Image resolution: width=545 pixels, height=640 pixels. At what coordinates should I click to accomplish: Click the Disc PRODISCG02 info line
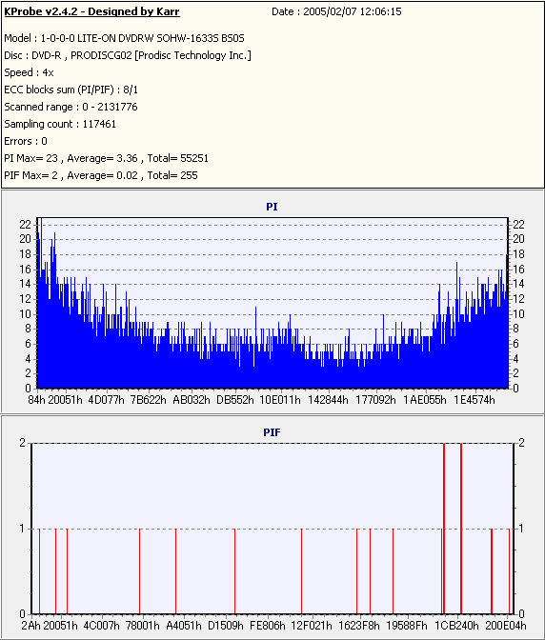coord(128,55)
